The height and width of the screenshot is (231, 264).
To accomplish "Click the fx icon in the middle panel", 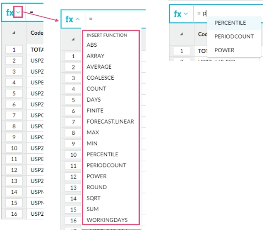I will pos(69,19).
